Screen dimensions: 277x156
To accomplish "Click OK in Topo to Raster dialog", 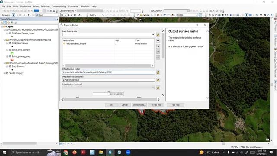I will (111, 105).
